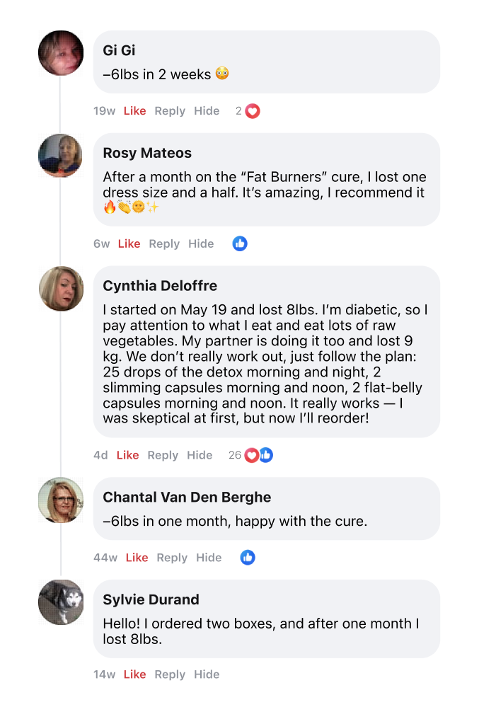This screenshot has height=712, width=479.
Task: Reply to Sylvie Durand's comment
Action: point(170,674)
